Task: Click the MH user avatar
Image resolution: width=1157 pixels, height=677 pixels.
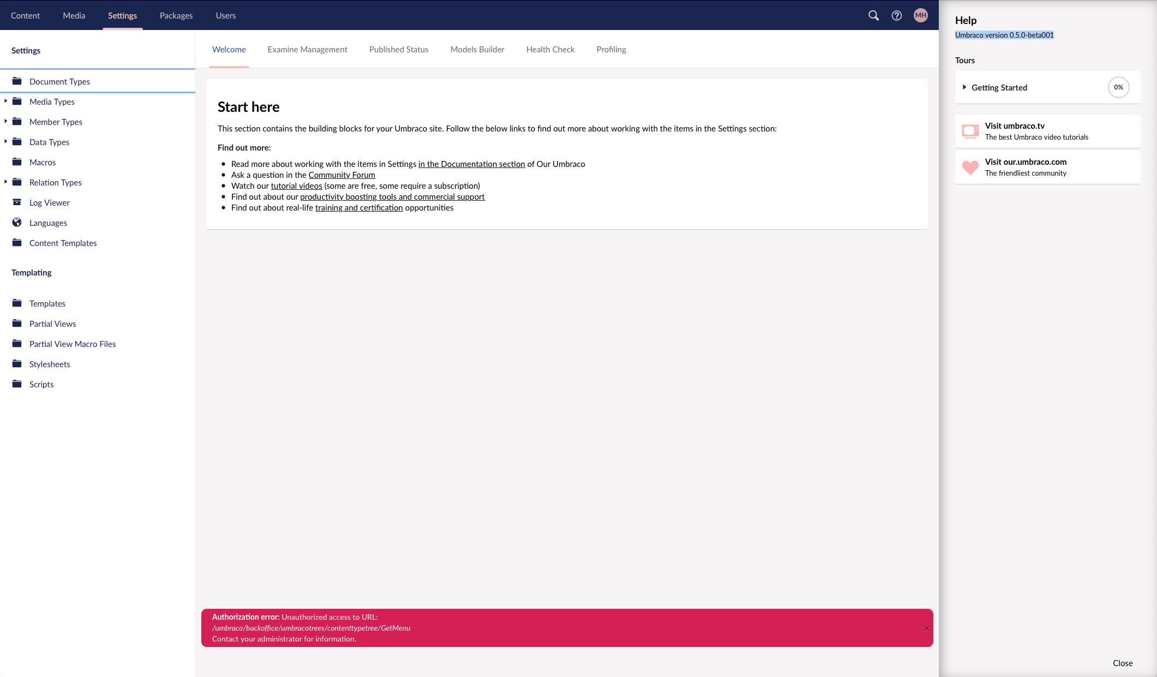Action: pos(920,15)
